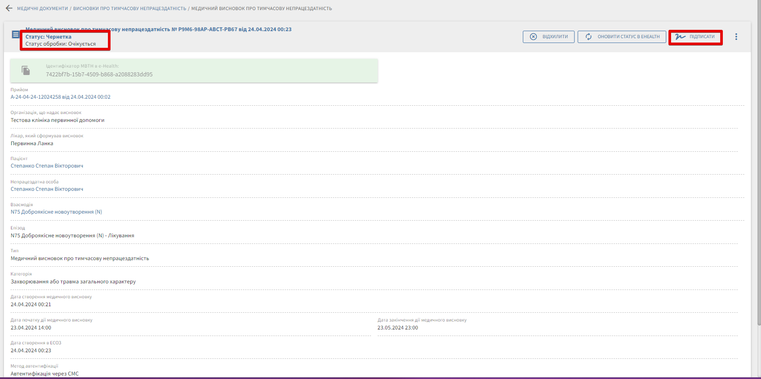Reject the conclusion with ВІДХИЛИТИ button

click(549, 37)
